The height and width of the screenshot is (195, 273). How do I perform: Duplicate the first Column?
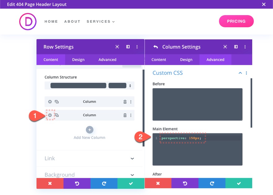(57, 102)
